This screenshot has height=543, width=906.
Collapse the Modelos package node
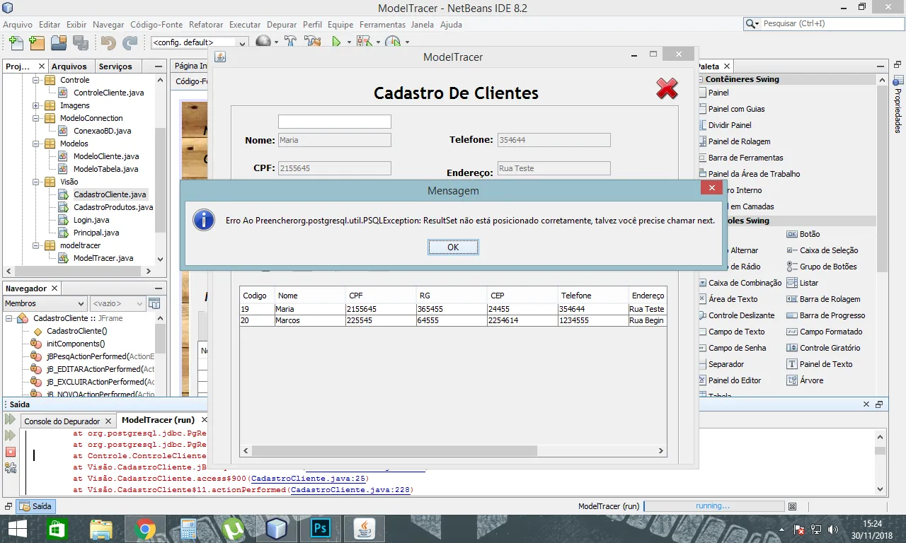point(35,144)
